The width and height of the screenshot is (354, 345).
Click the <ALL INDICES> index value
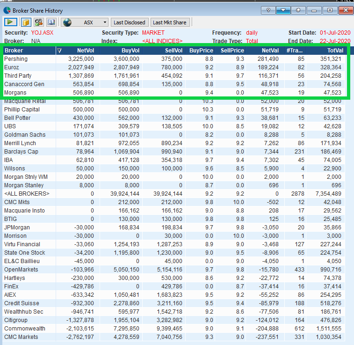pos(162,41)
